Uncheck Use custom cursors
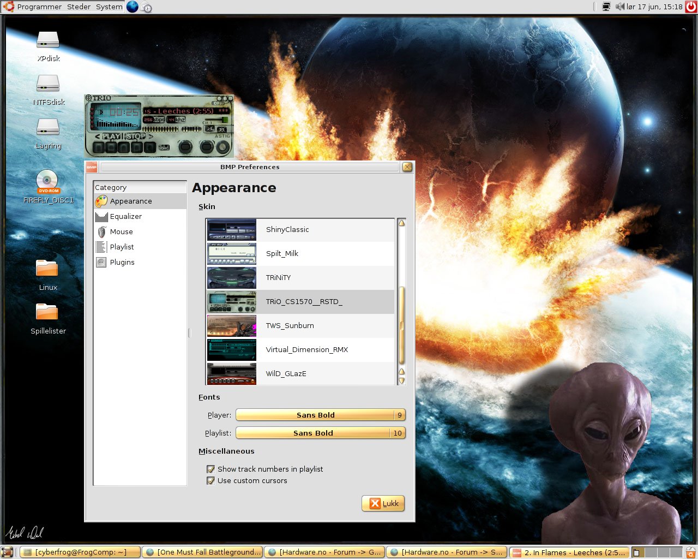698x559 pixels. click(210, 481)
